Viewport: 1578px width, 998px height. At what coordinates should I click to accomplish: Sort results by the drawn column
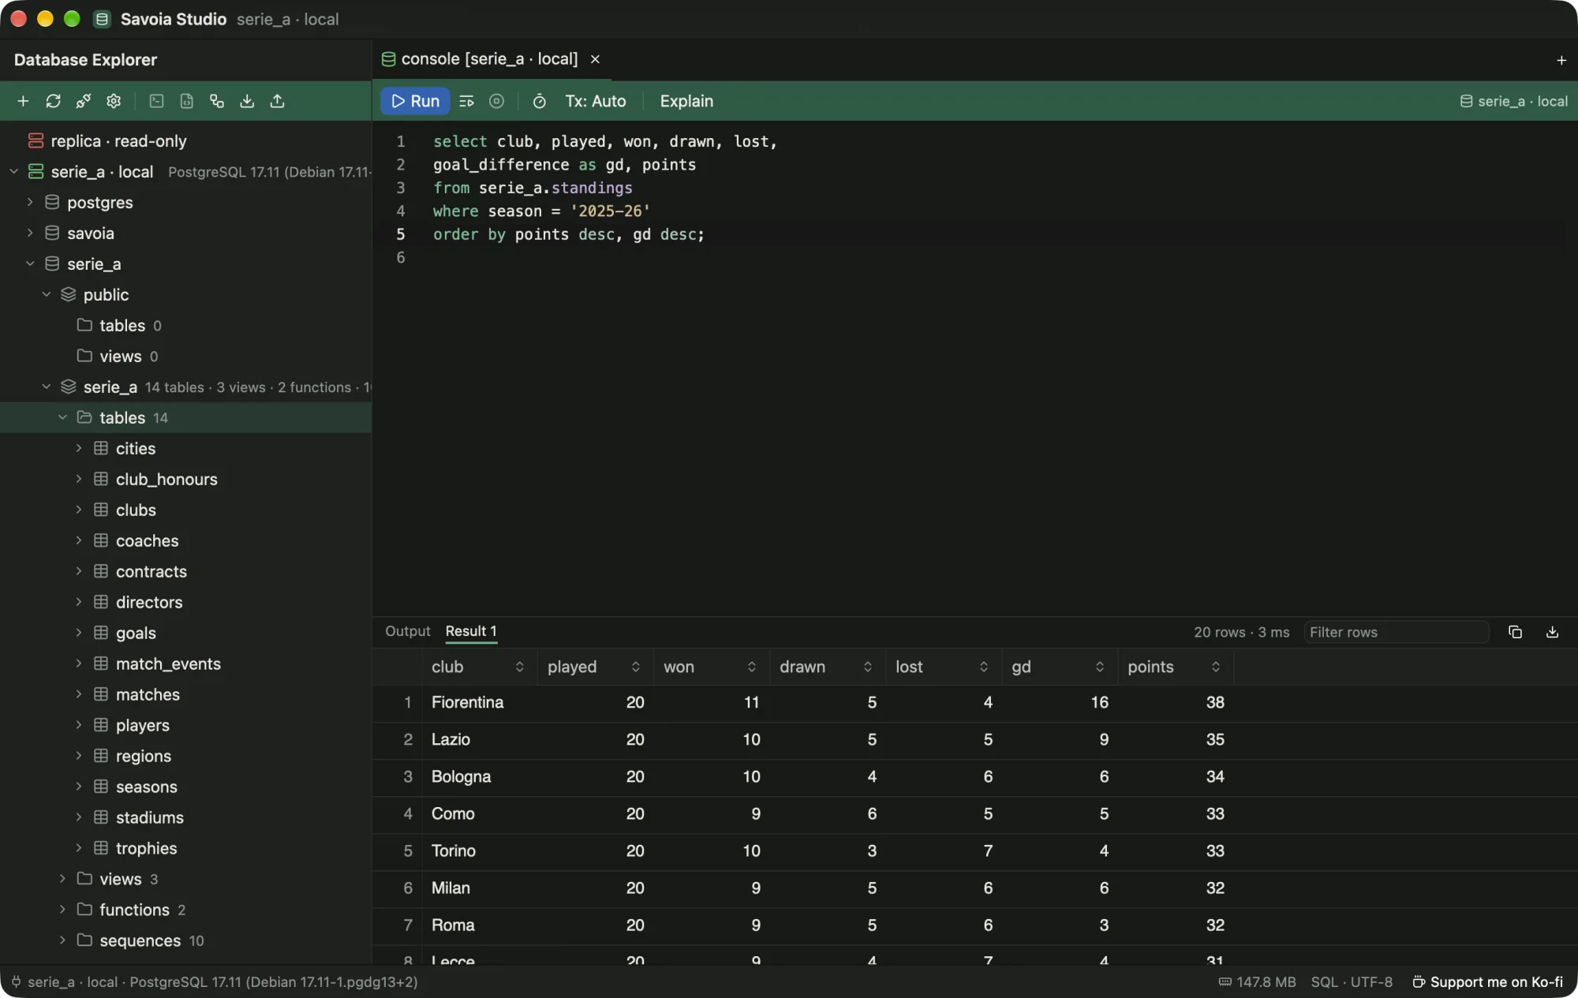pyautogui.click(x=827, y=667)
